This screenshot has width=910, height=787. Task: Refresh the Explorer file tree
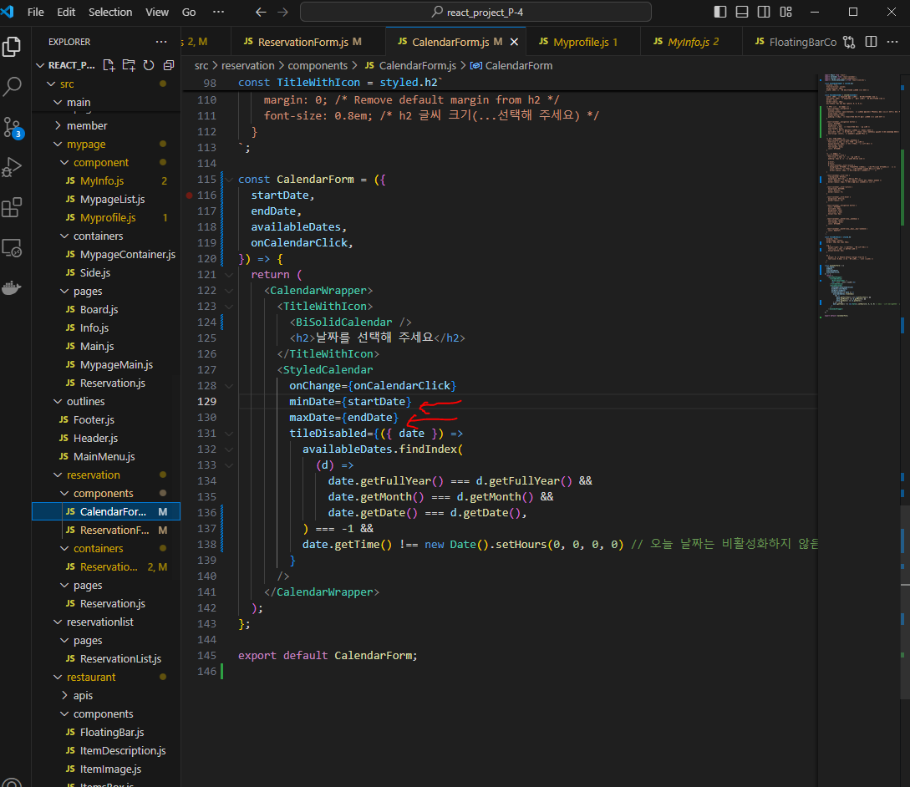pos(149,65)
